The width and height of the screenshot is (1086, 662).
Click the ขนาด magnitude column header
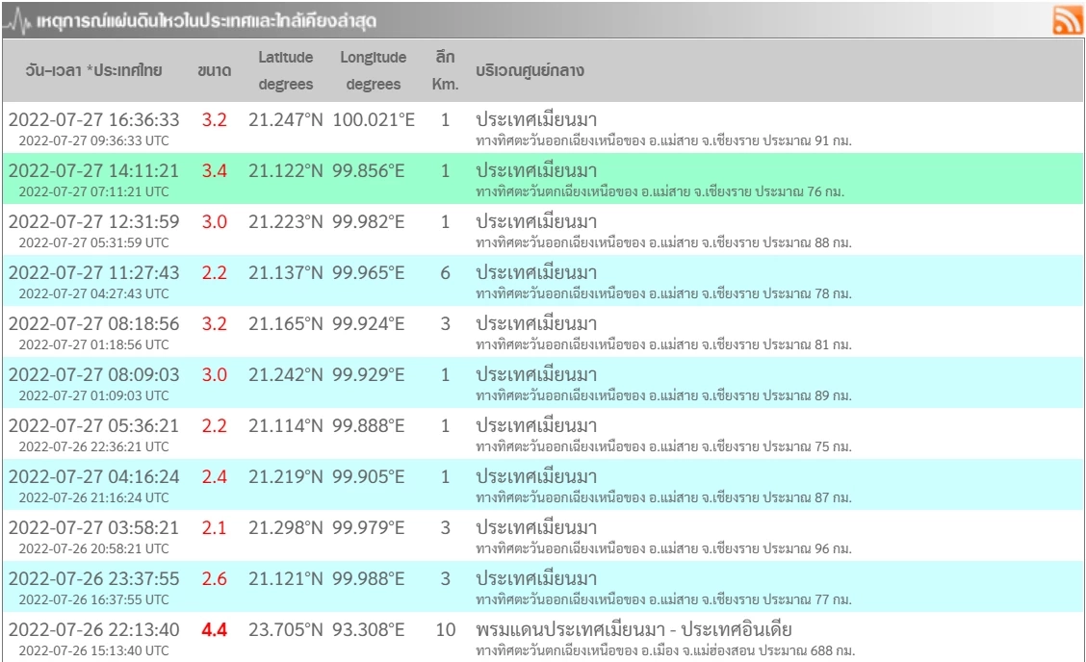tap(214, 71)
